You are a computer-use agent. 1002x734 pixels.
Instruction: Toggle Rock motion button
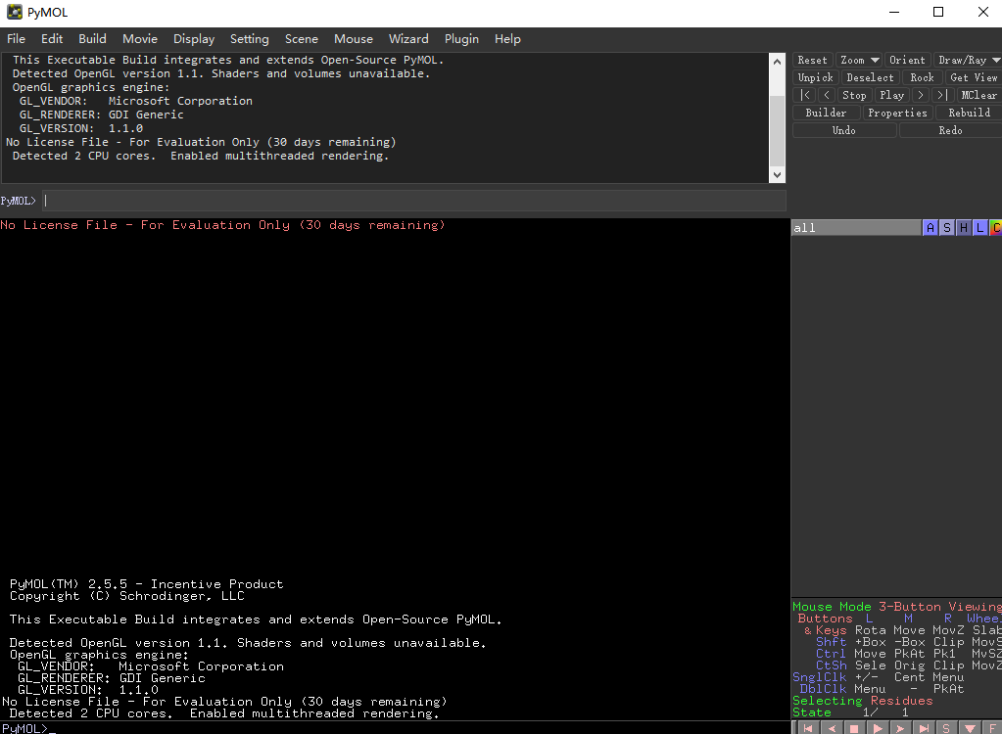pyautogui.click(x=922, y=77)
